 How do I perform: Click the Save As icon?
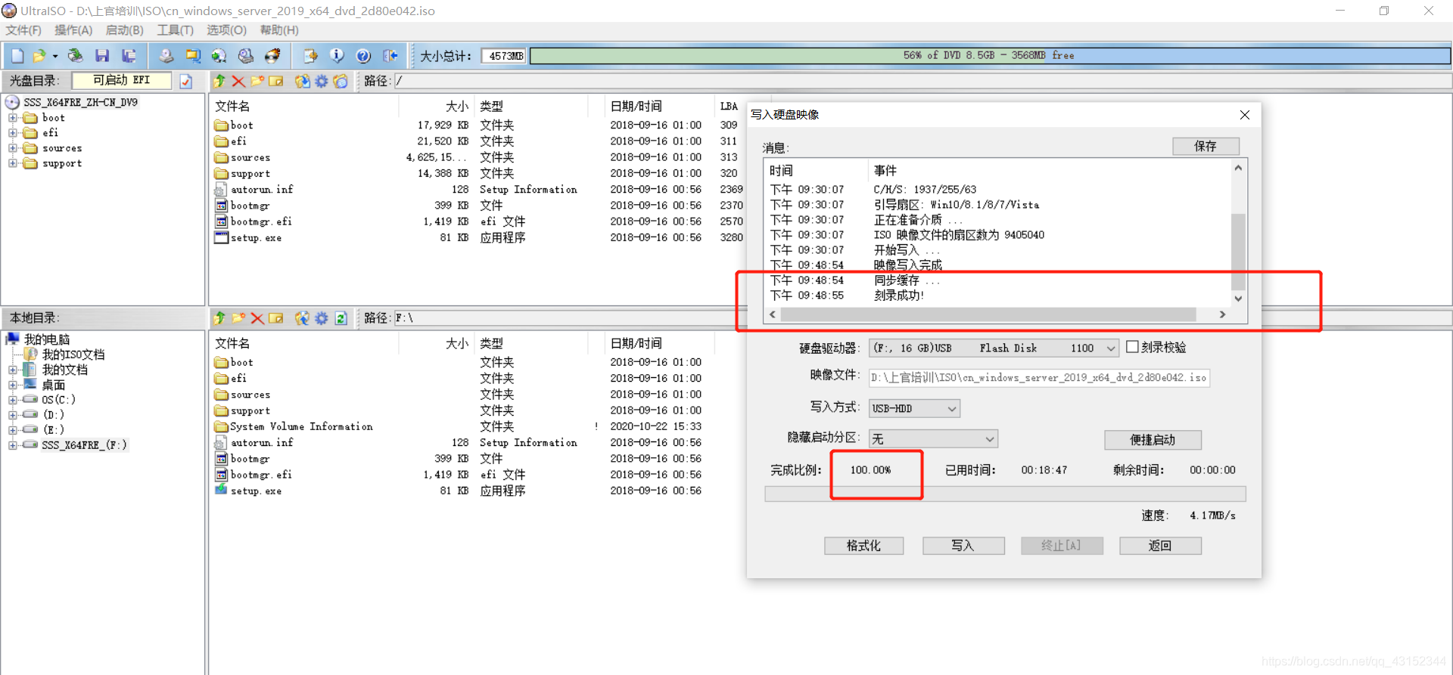tap(129, 55)
